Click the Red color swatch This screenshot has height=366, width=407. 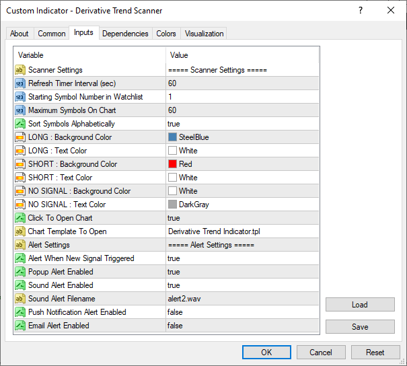click(172, 164)
